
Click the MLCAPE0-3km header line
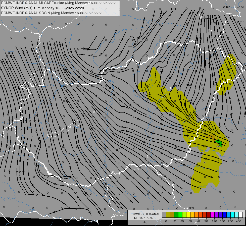coord(59,3)
